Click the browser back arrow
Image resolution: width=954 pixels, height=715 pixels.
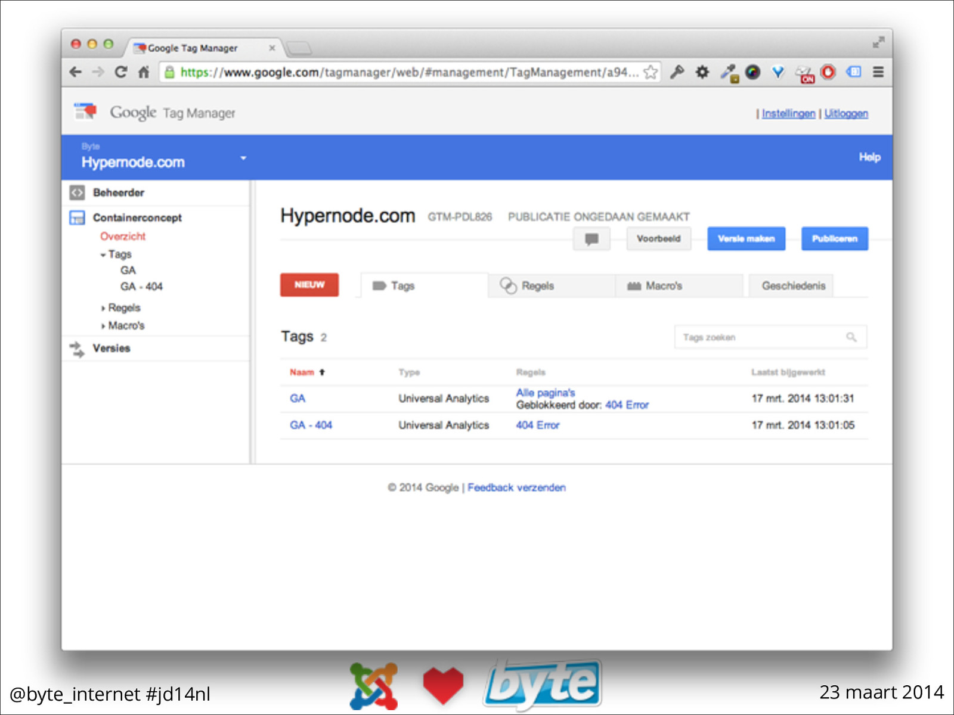pos(76,72)
